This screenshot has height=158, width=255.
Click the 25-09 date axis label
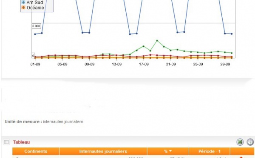click(198, 64)
